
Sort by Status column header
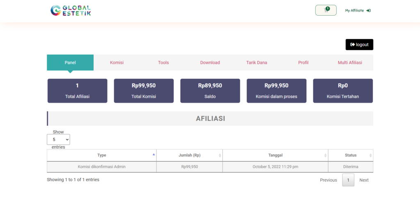pyautogui.click(x=350, y=155)
